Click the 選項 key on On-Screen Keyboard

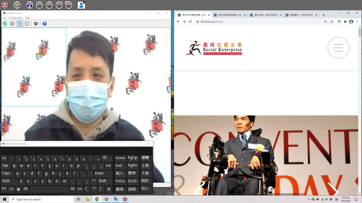tap(119, 189)
